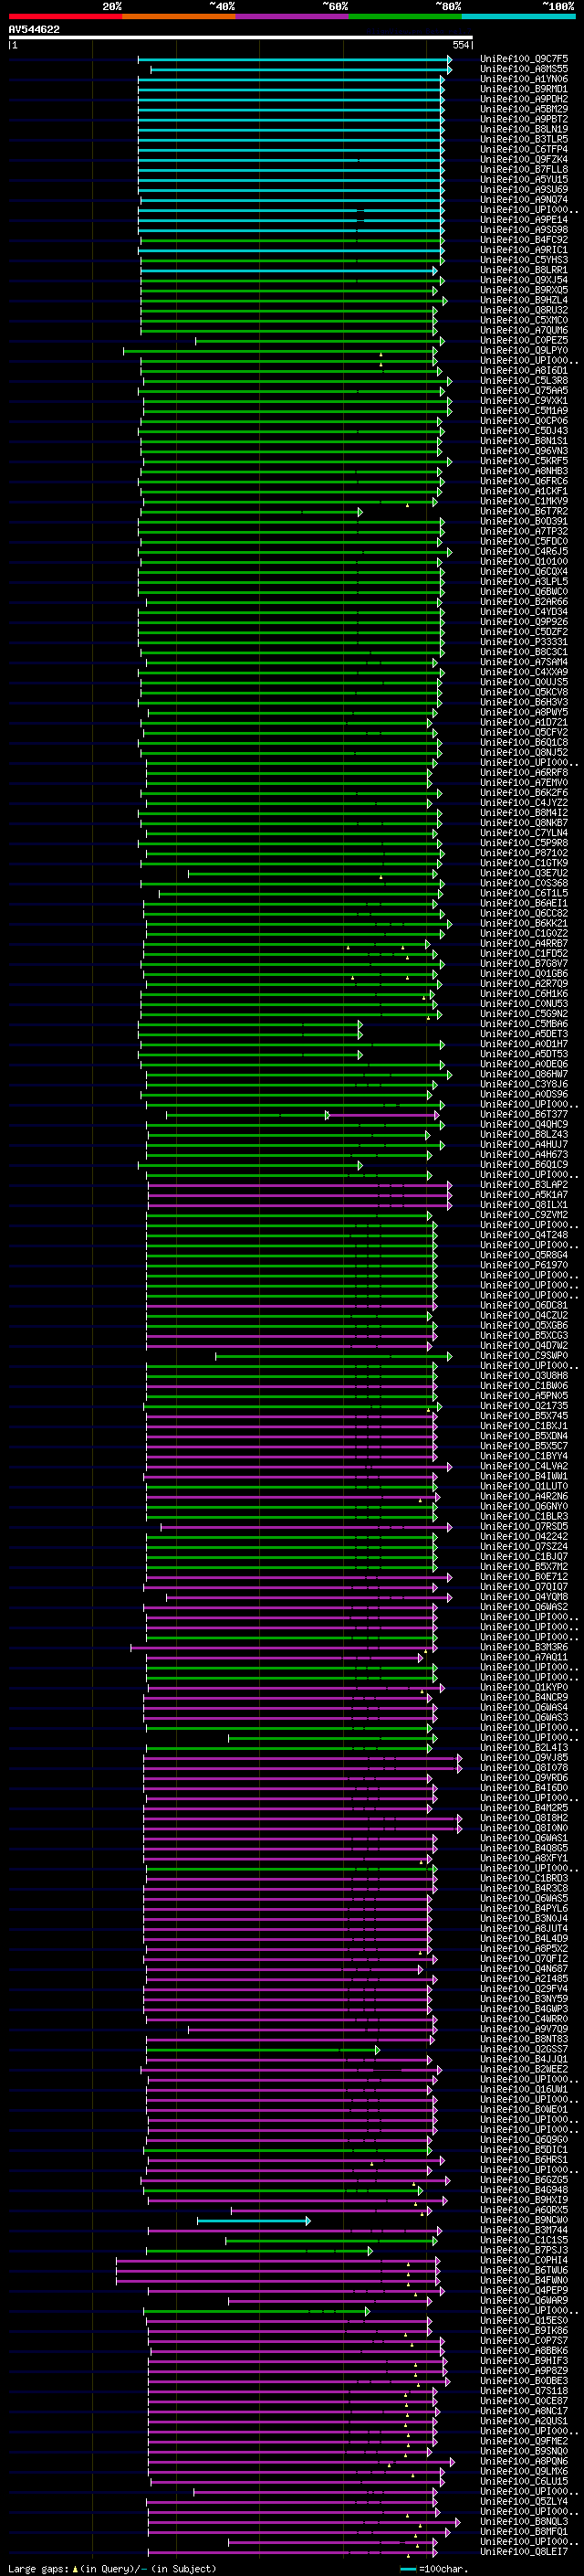Screen dimensions: 584x2576
Task: Select hit label UniRef100_A7QUM6
Action: [524, 330]
